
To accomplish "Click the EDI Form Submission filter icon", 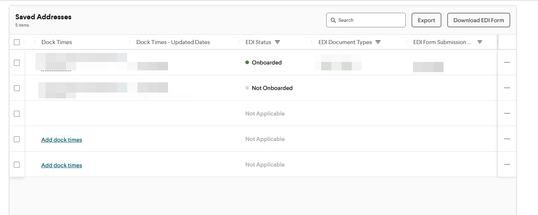I will pyautogui.click(x=480, y=42).
